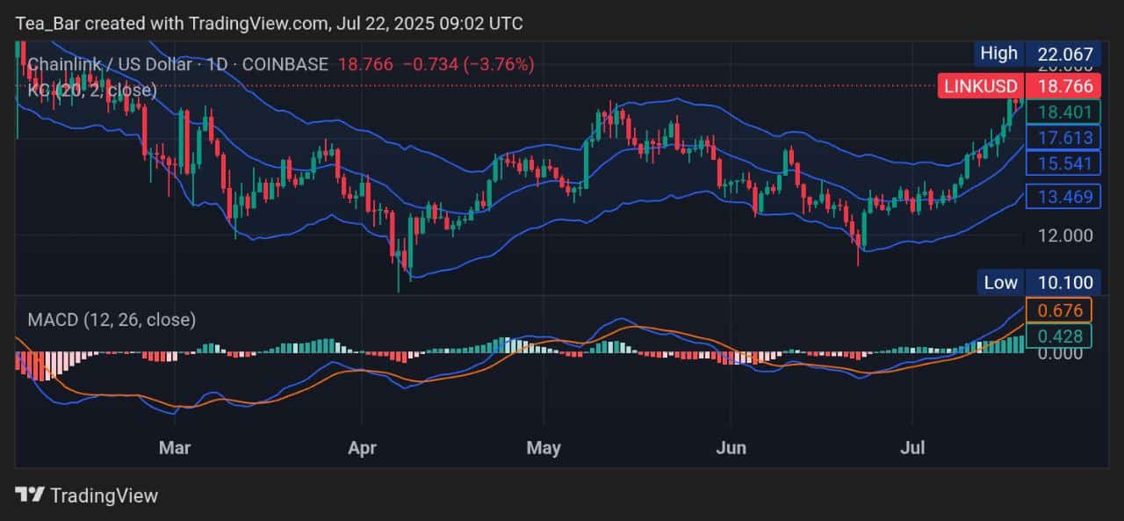Screen dimensions: 1124x521
Task: Select the green 0.428 MACD value label
Action: [x=1063, y=336]
